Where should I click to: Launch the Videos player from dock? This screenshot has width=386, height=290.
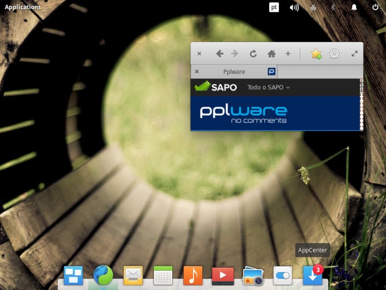click(222, 275)
